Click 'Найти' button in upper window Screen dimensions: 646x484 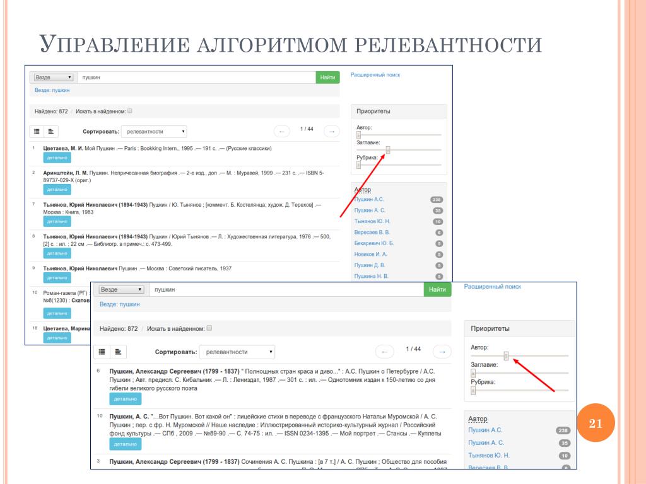click(x=327, y=78)
